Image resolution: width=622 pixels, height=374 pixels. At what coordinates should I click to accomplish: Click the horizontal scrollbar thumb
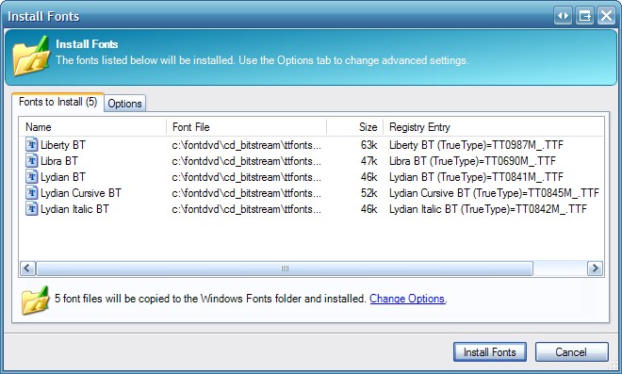tap(285, 268)
